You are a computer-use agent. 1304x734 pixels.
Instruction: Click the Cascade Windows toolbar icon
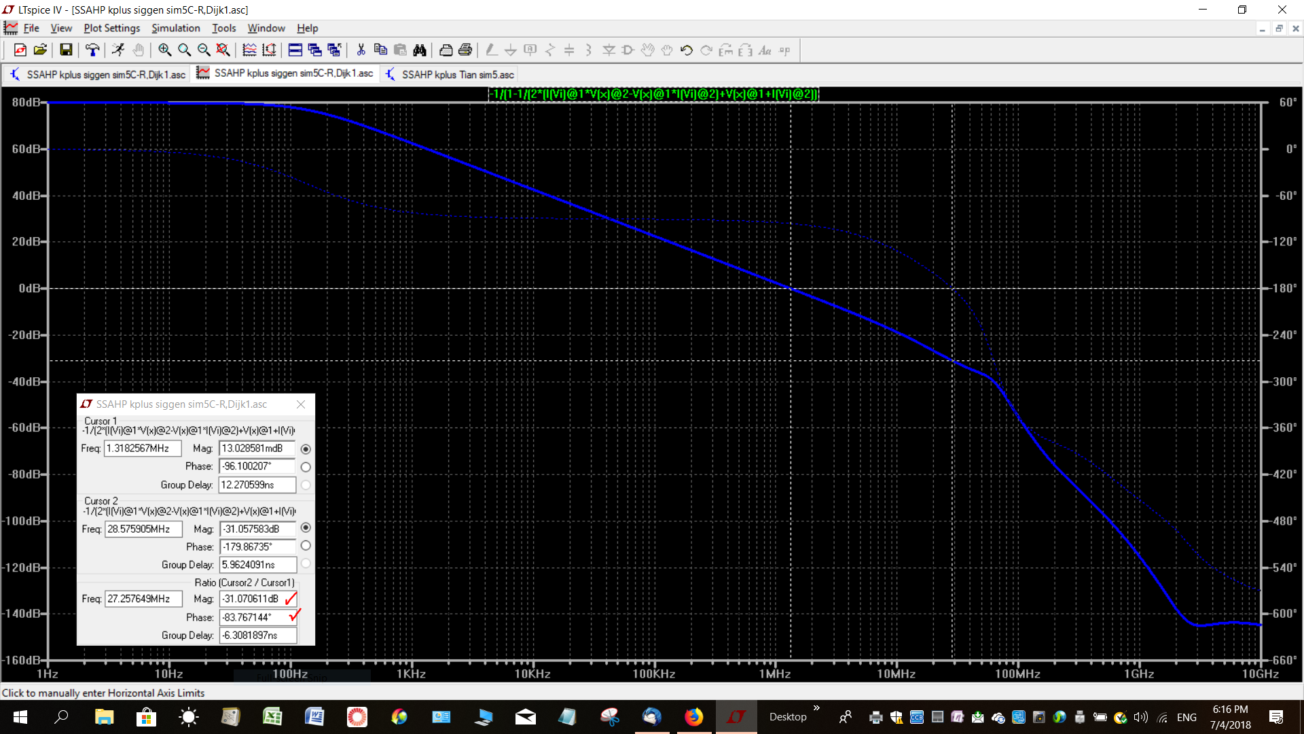pyautogui.click(x=314, y=50)
